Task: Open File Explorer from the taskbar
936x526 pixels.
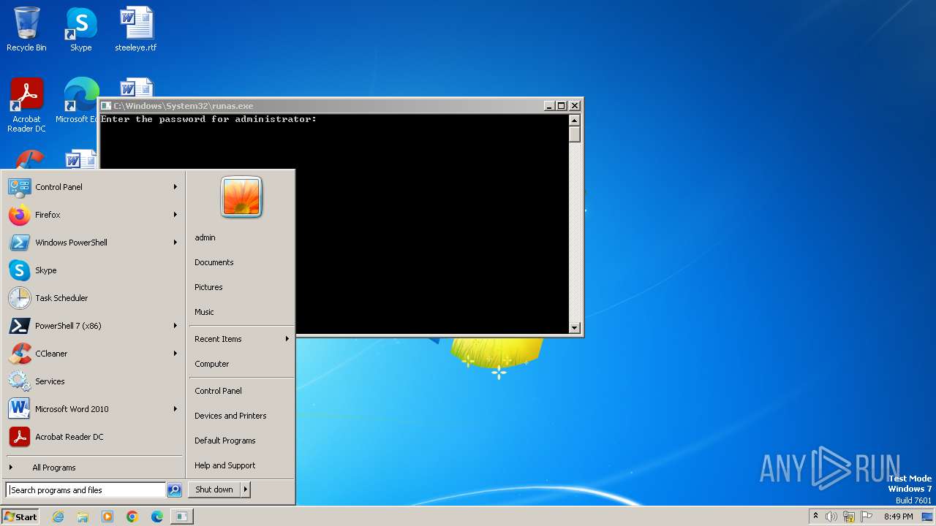Action: coord(83,517)
